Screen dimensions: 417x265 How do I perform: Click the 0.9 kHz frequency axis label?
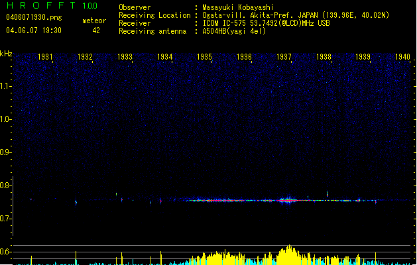[x=6, y=152]
